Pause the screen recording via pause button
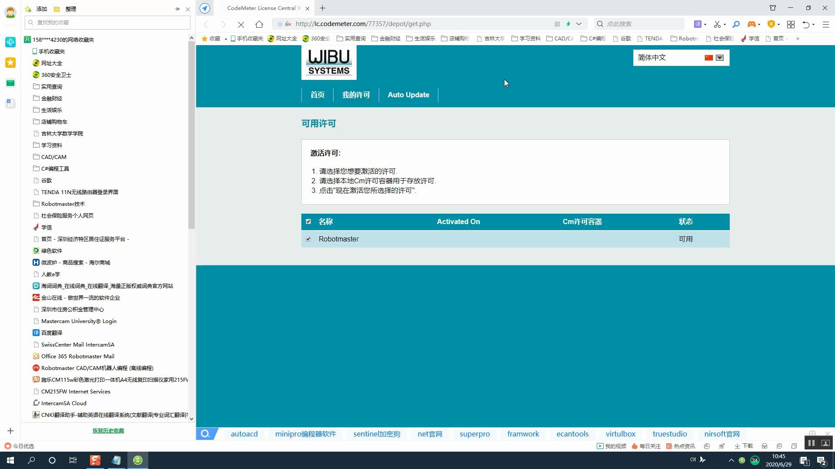The width and height of the screenshot is (835, 469). (x=811, y=443)
